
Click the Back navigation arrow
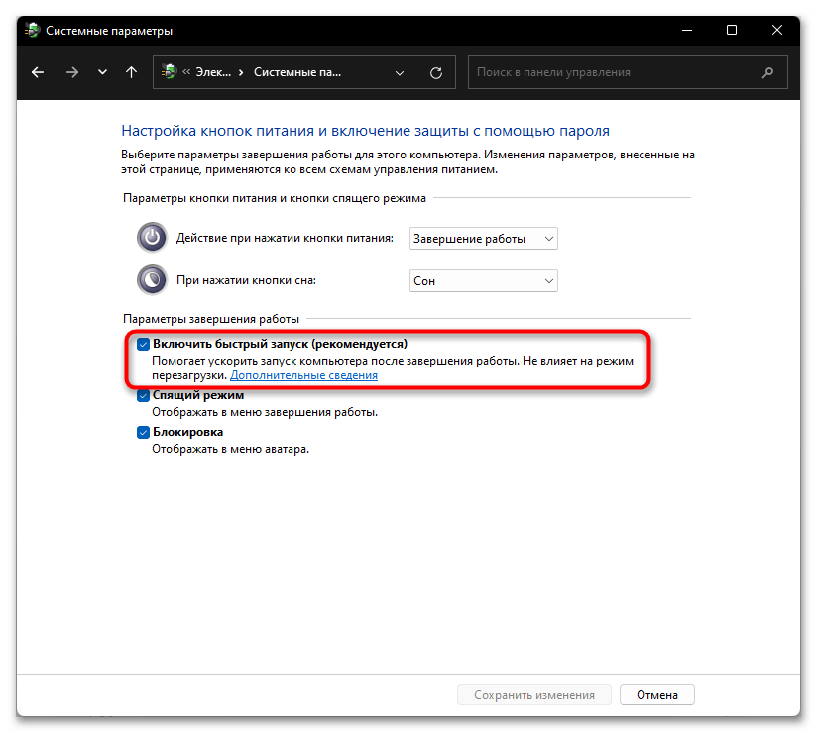click(37, 71)
